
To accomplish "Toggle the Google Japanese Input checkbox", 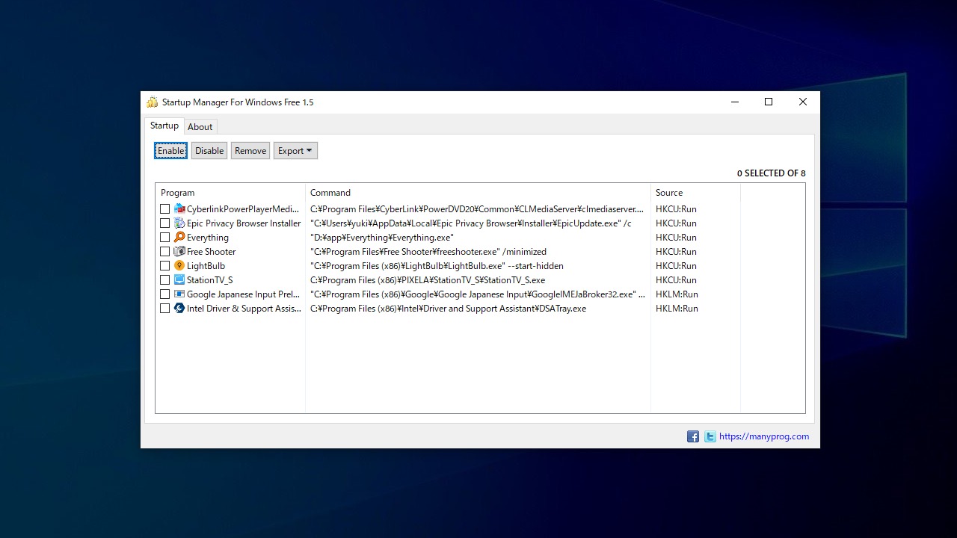I will (x=165, y=294).
